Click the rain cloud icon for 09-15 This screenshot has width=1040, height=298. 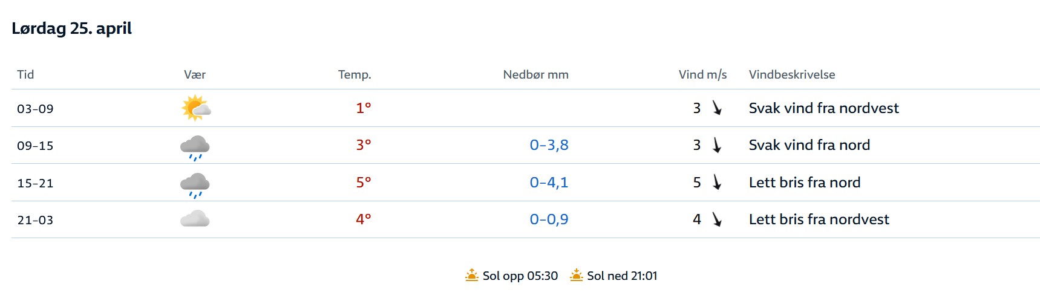pyautogui.click(x=195, y=147)
